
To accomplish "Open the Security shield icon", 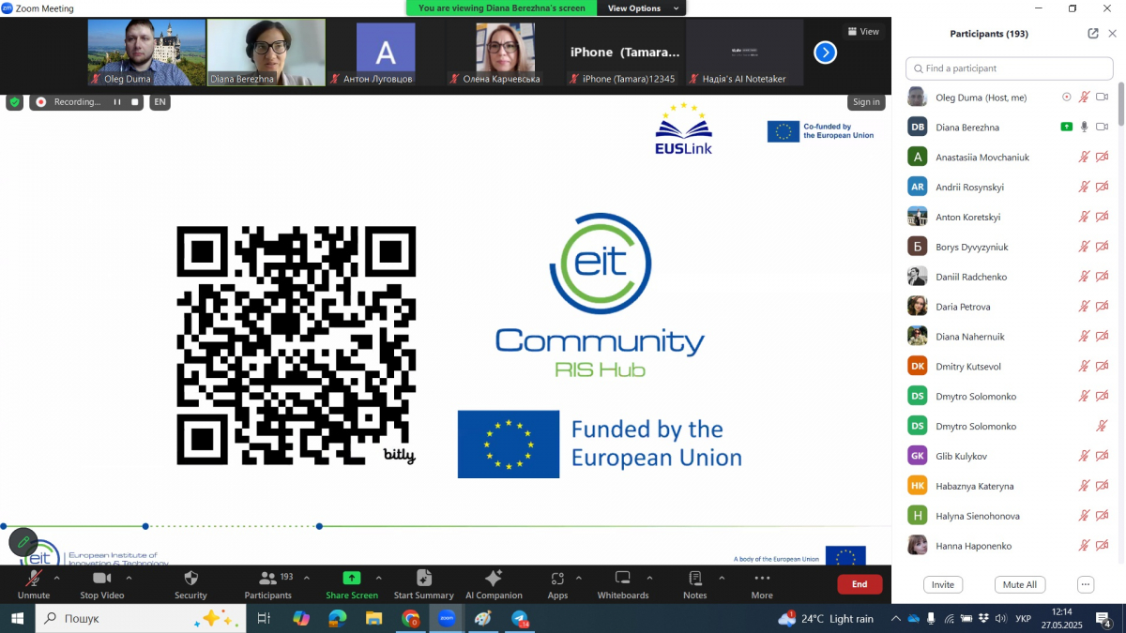I will point(190,579).
